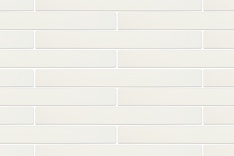Click the short right tile in the seventh row
The height and width of the screenshot is (156, 234).
click(219, 116)
